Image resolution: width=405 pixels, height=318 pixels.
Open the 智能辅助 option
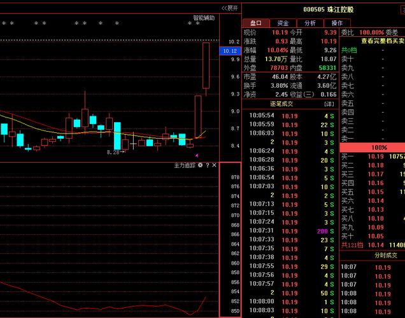(204, 18)
